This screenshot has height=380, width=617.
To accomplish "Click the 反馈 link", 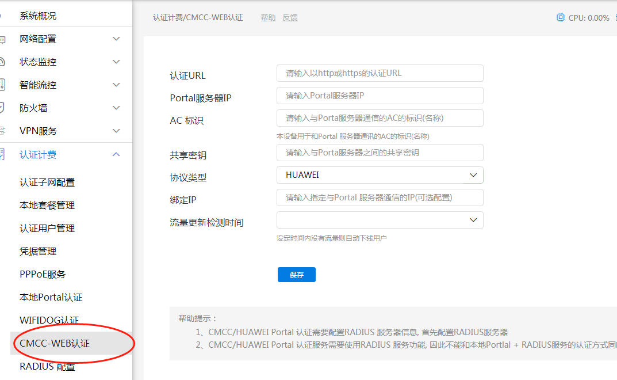I will tap(290, 18).
